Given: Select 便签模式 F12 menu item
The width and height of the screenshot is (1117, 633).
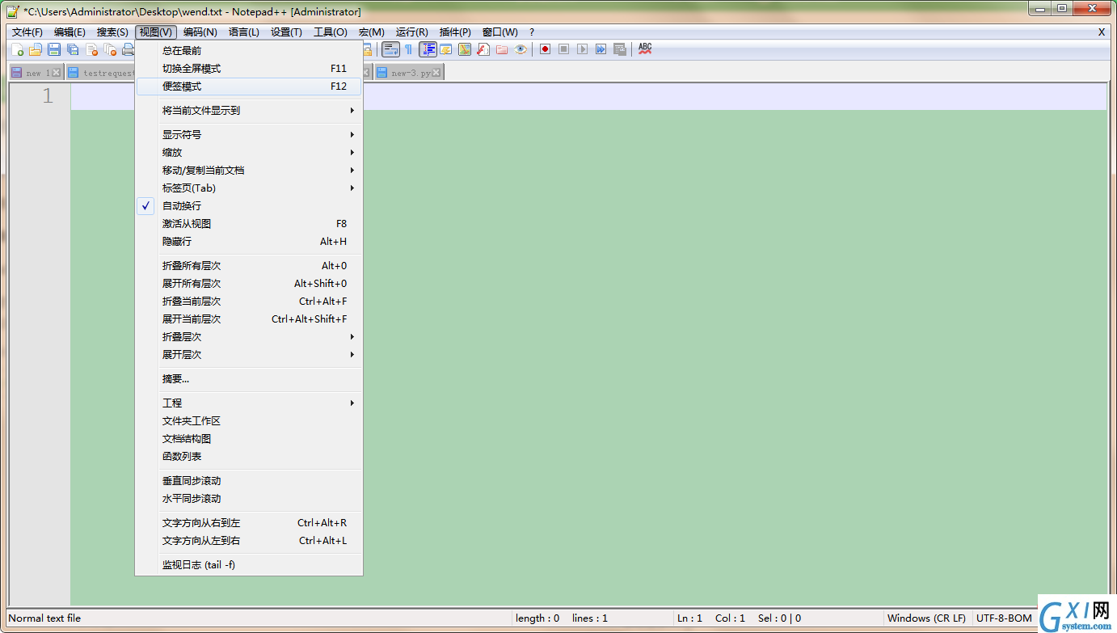Looking at the screenshot, I should click(249, 87).
